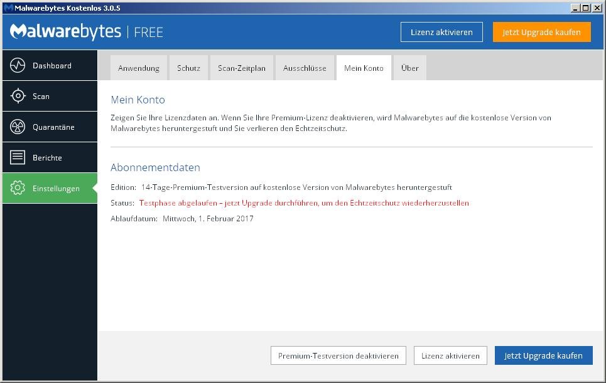Click the FREE edition label in header
This screenshot has height=383, width=606.
pyautogui.click(x=148, y=33)
